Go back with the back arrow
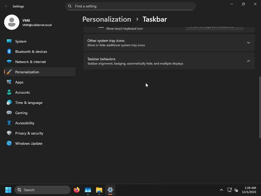This screenshot has width=261, height=196. [x=6, y=6]
